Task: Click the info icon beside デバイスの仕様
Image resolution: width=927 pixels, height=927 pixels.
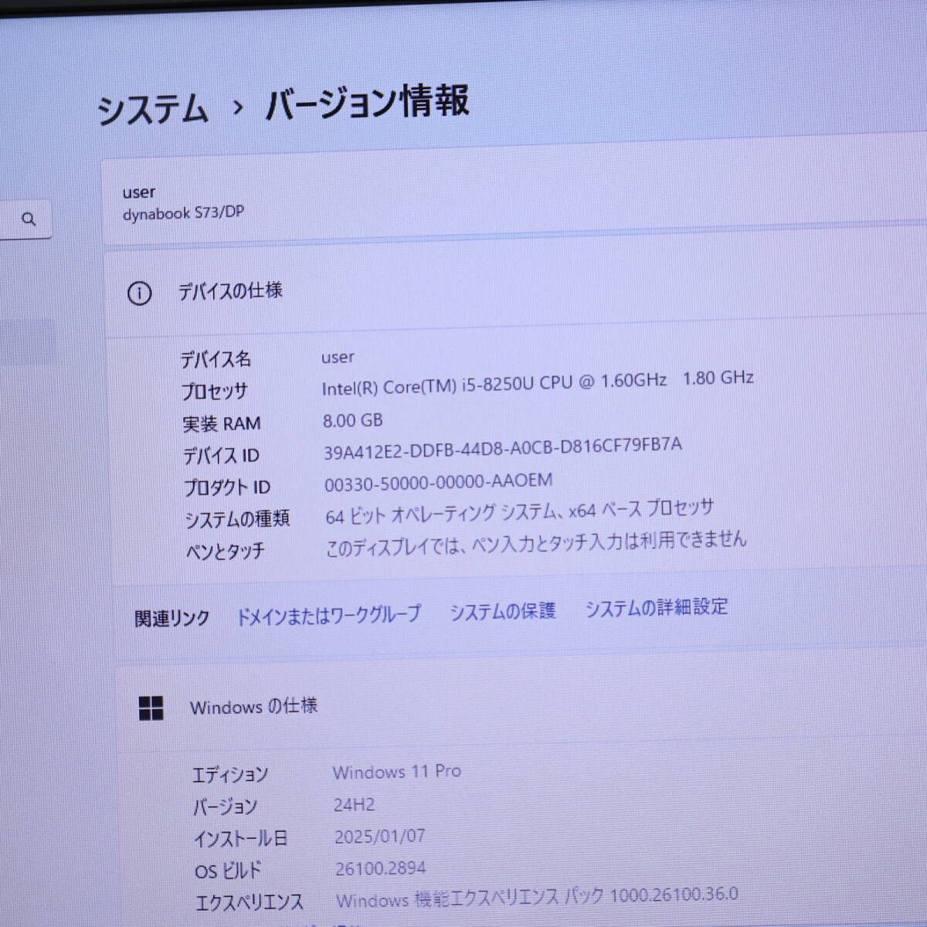Action: 139,294
